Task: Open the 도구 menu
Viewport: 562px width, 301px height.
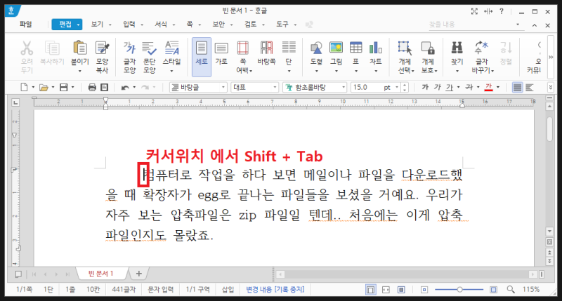Action: (x=282, y=24)
